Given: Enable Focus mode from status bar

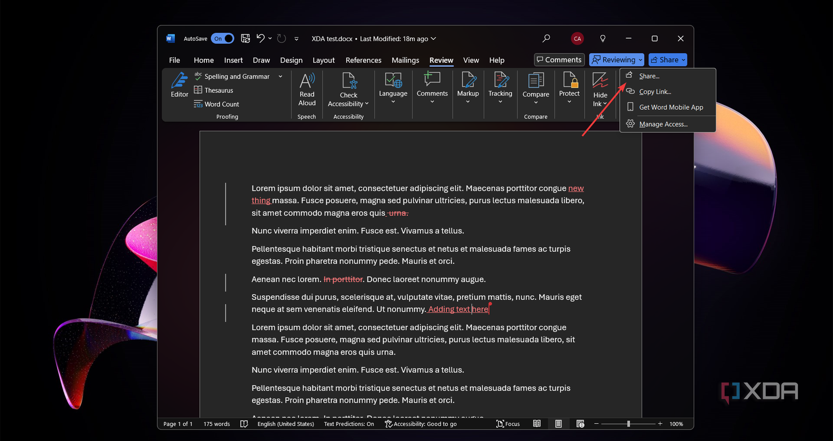Looking at the screenshot, I should click(x=508, y=424).
